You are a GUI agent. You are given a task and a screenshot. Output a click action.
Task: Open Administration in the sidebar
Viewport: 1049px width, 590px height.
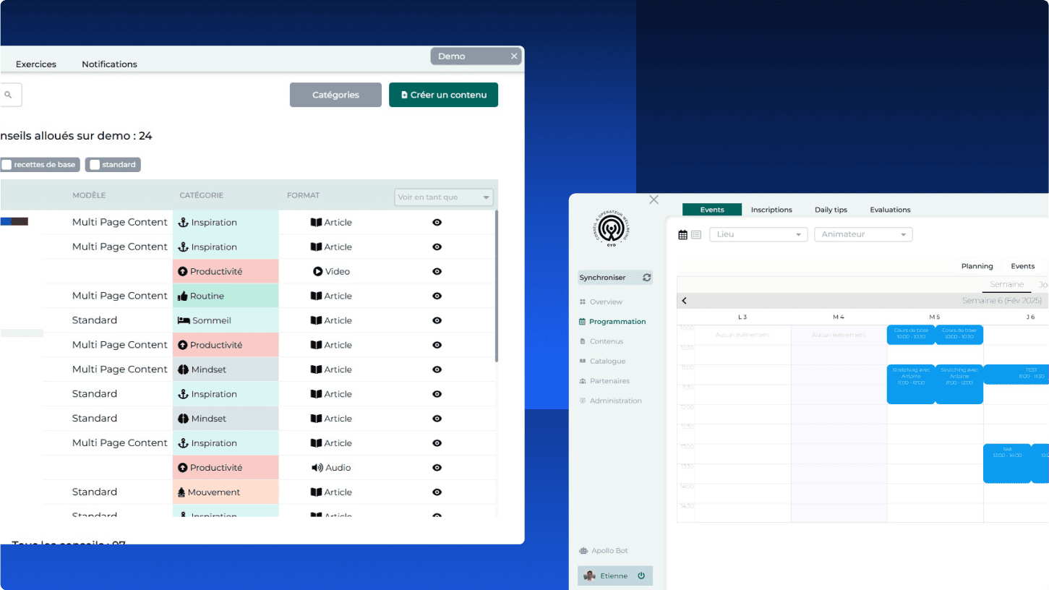[615, 401]
